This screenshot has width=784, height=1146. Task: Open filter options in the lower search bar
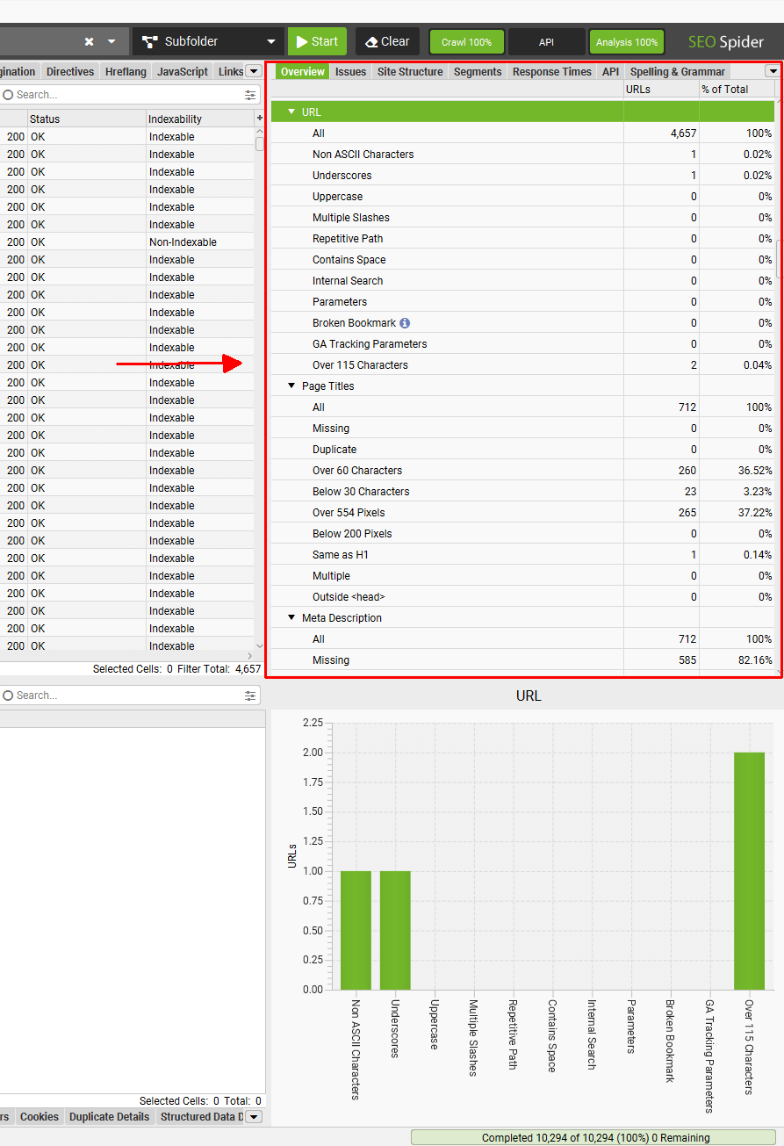(x=250, y=696)
